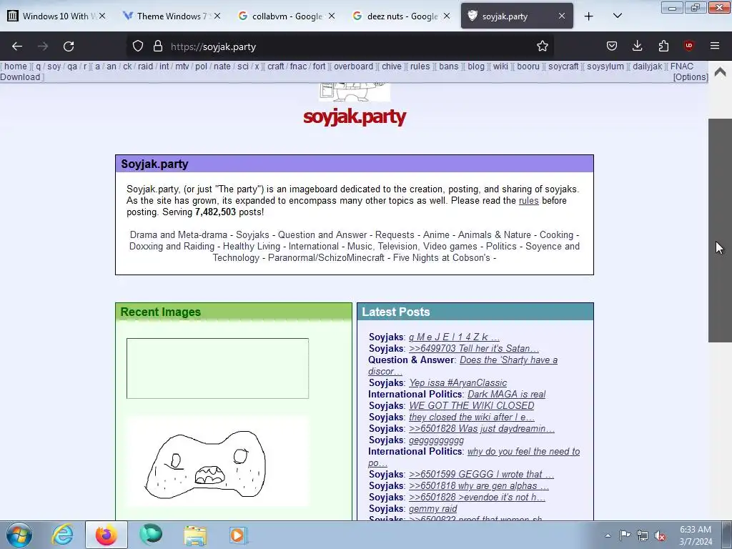Open the 'wiki' nav link
Viewport: 732px width, 549px height.
pos(500,66)
